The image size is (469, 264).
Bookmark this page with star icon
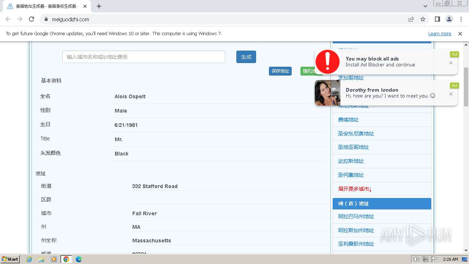tap(423, 19)
